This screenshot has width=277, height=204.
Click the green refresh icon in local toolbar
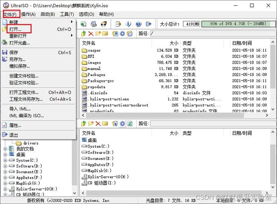(130, 124)
